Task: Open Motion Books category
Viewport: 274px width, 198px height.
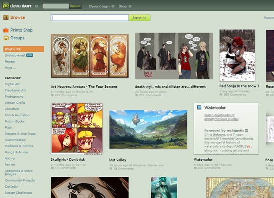Action: [15, 121]
